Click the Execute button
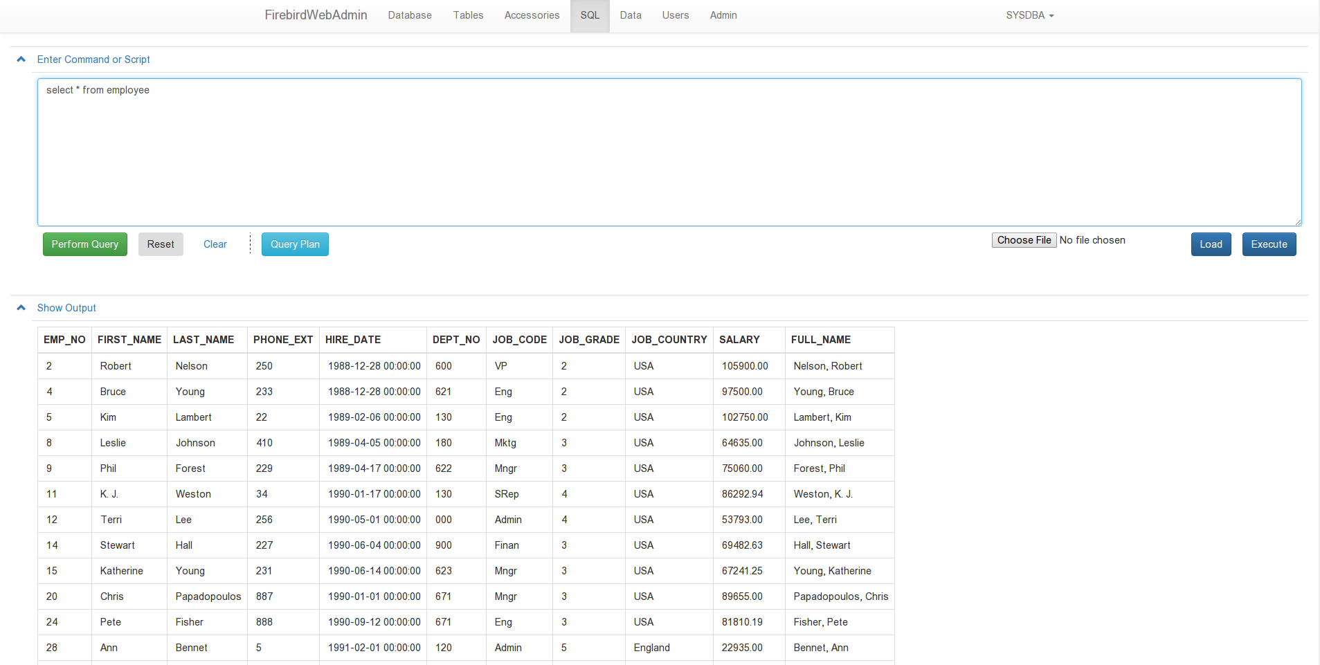The image size is (1320, 665). point(1268,244)
